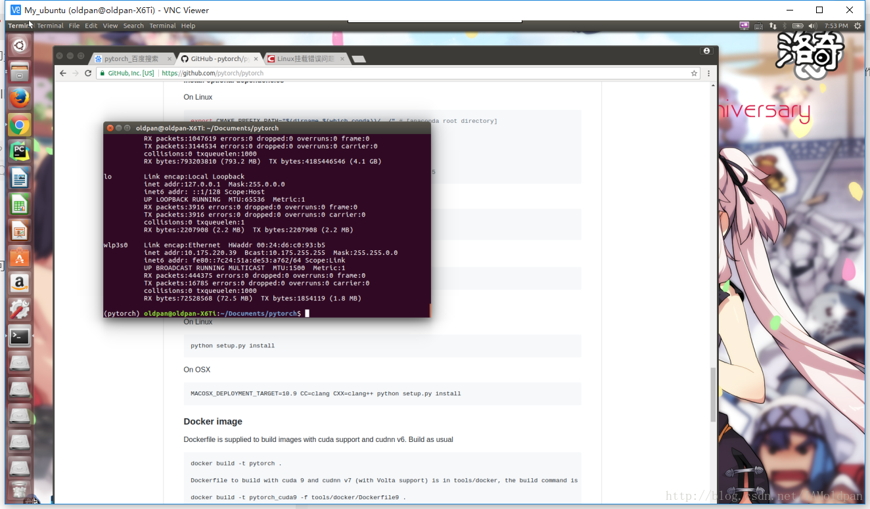Click the 'lo' loopback interface label
Screen dimensions: 870x509
108,177
